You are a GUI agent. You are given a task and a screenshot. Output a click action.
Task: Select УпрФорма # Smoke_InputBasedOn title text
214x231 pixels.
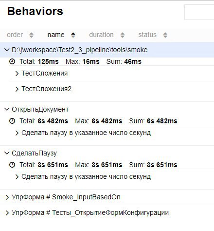pyautogui.click(x=66, y=197)
